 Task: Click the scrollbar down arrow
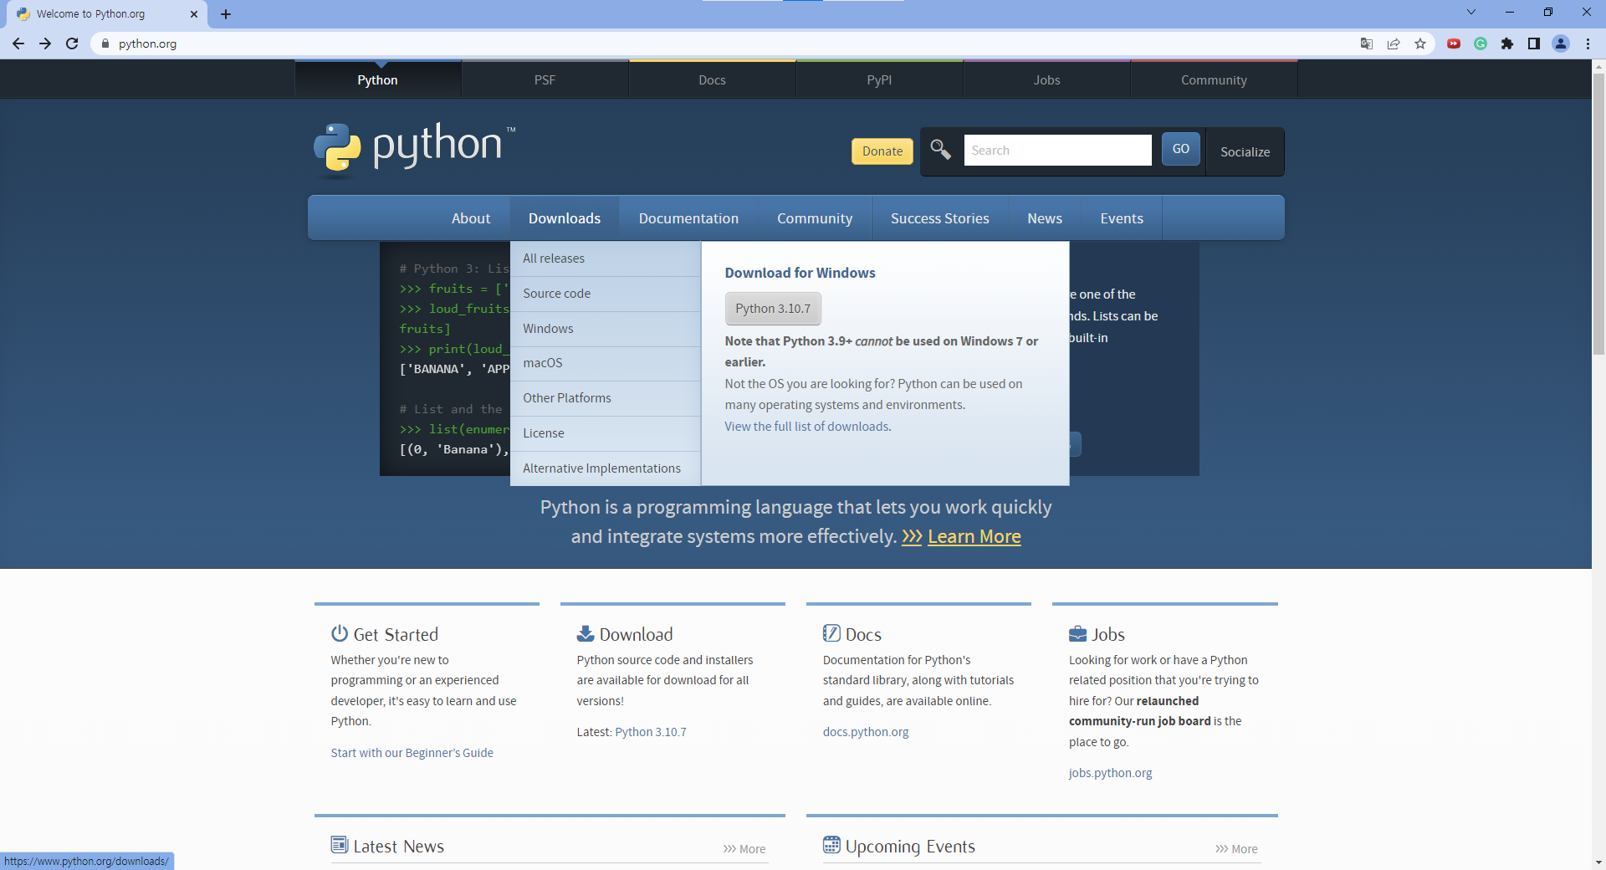pyautogui.click(x=1598, y=862)
